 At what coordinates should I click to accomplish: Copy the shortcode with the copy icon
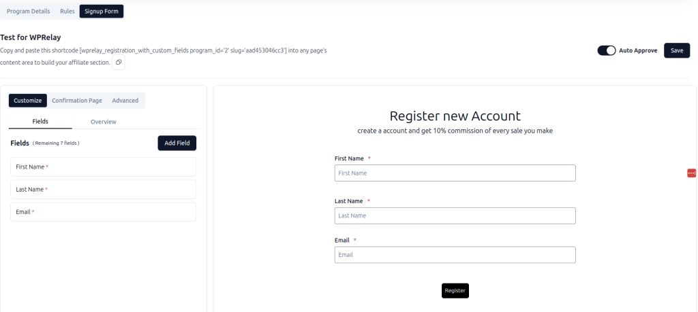pyautogui.click(x=119, y=63)
